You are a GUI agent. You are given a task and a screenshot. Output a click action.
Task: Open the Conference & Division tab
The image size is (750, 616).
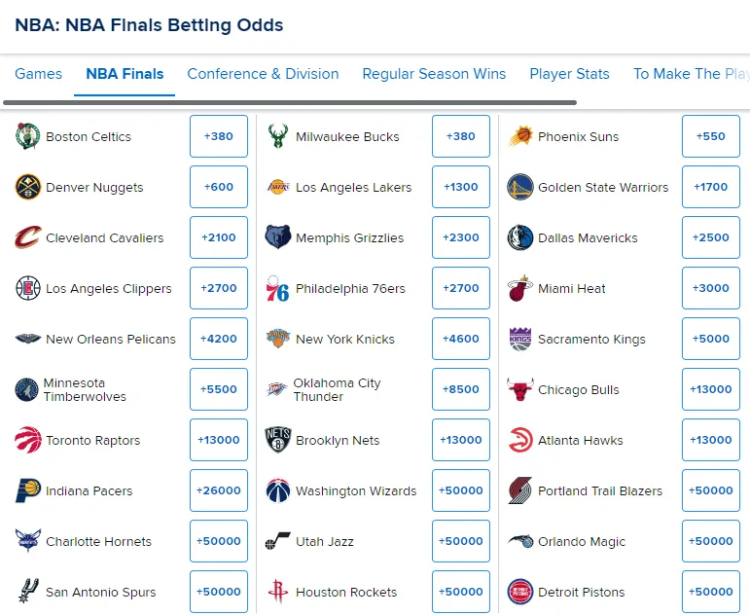coord(263,74)
